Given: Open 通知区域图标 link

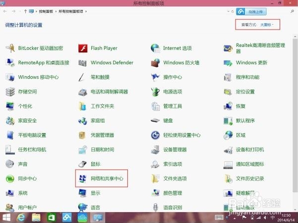Looking at the screenshot, I should (250, 164).
